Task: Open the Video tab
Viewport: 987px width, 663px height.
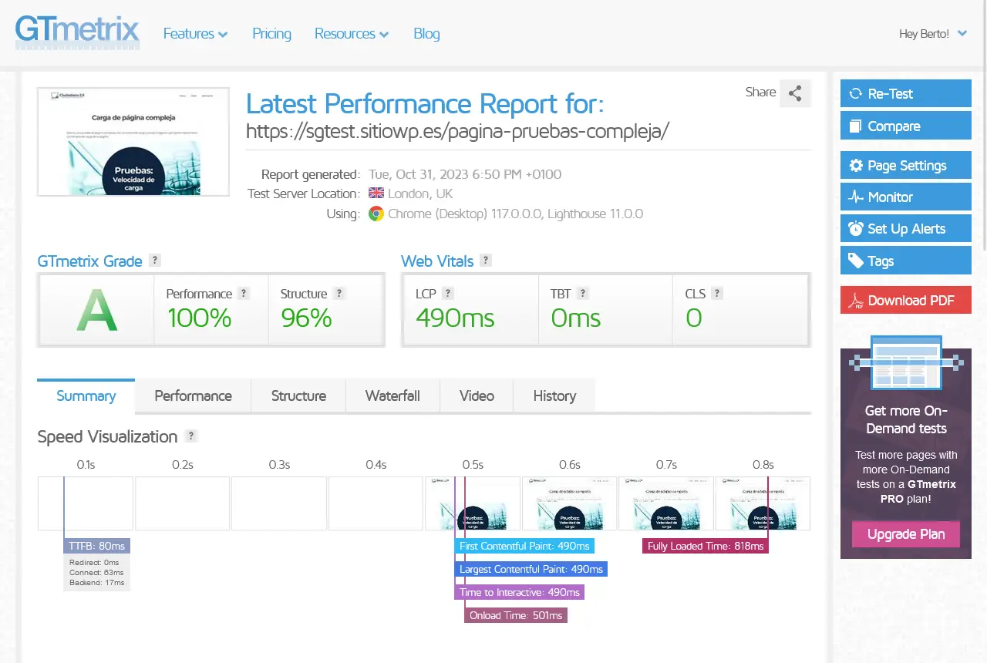Action: coord(477,396)
